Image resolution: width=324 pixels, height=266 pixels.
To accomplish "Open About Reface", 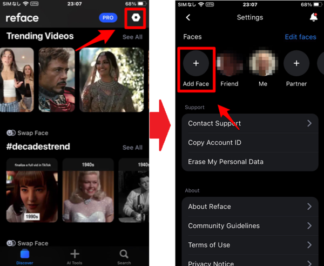I will point(250,207).
